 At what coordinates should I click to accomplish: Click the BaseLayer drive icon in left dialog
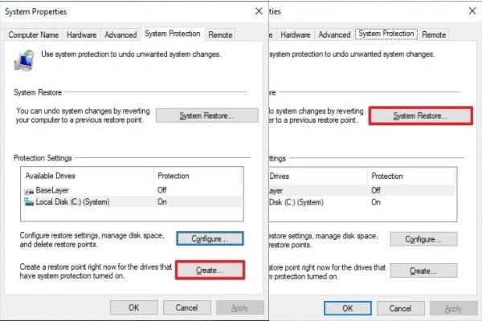click(30, 191)
